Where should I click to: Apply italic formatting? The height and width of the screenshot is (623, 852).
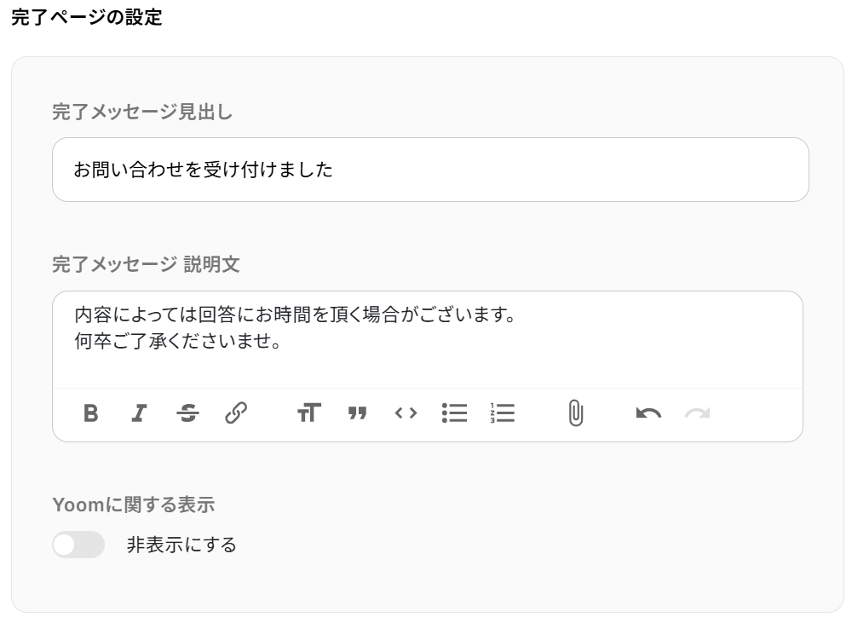point(139,413)
